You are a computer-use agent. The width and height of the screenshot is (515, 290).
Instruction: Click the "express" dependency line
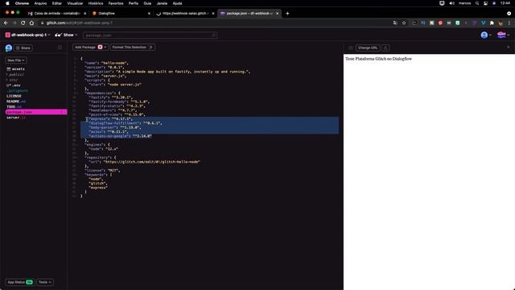coord(110,118)
